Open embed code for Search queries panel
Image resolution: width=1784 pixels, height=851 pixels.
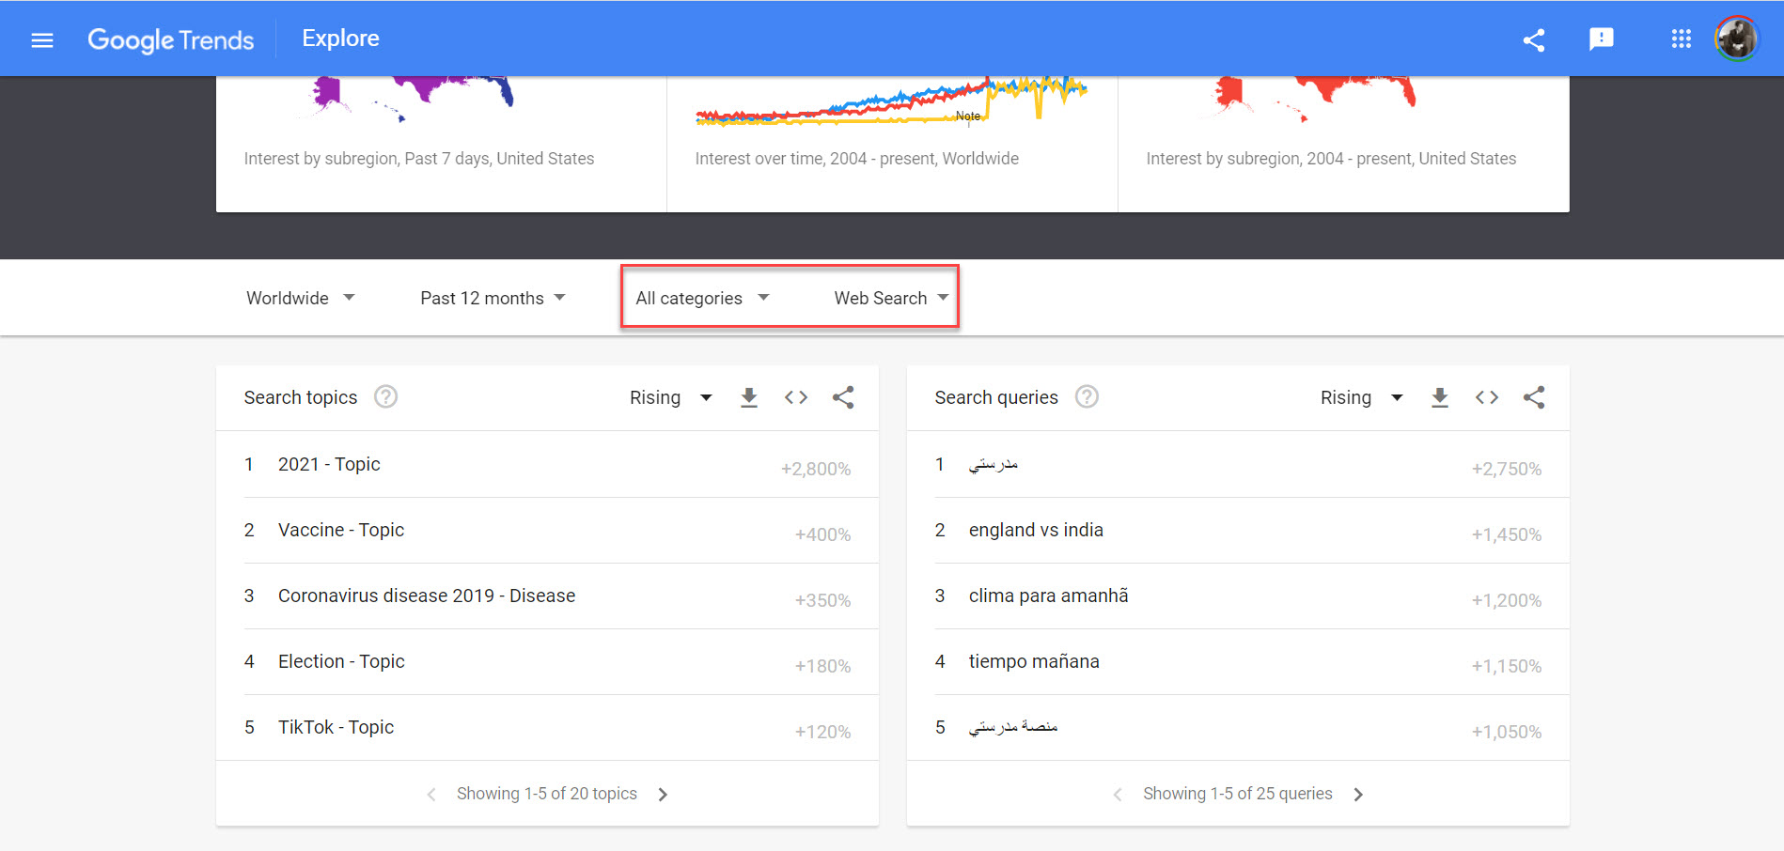[1486, 397]
